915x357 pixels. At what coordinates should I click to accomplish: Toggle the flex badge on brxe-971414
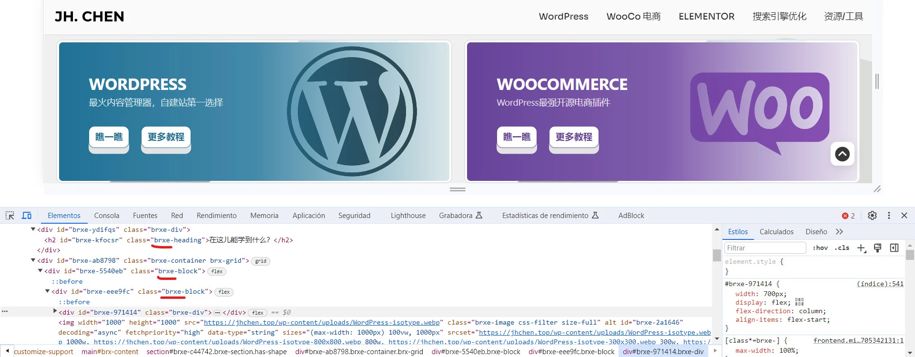[x=258, y=313]
